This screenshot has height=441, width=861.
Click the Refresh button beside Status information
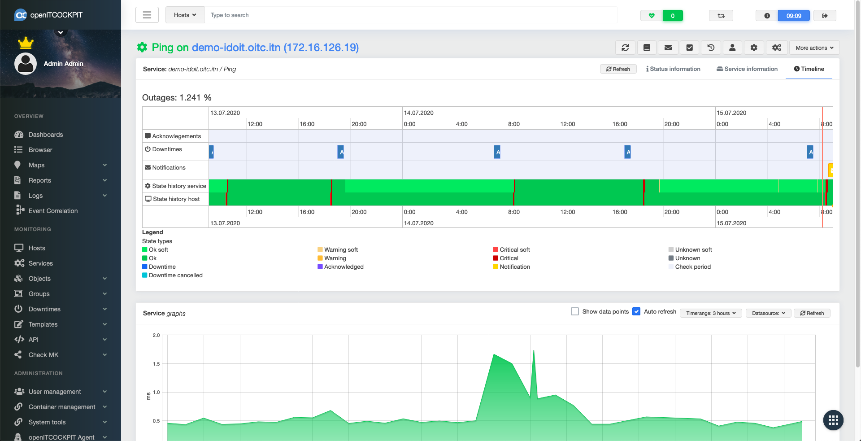point(618,69)
